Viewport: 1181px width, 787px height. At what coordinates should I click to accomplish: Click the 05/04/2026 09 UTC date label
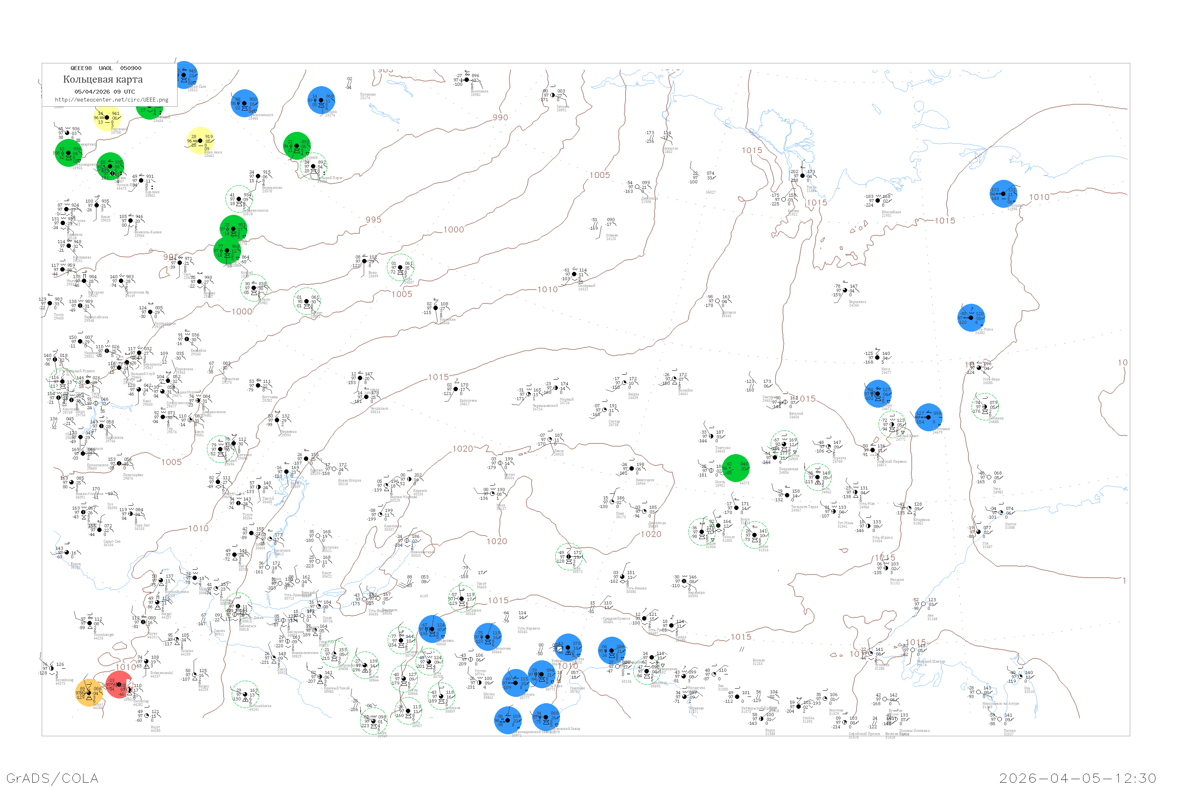point(104,92)
